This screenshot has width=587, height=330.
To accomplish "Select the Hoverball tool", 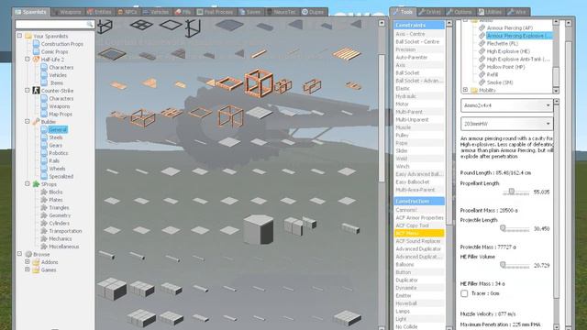I will click(419, 303).
